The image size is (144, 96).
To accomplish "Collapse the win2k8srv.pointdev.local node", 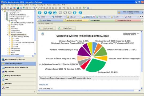I will point(5,19).
